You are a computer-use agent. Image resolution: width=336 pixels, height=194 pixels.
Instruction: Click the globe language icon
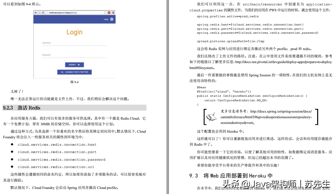pos(112,19)
